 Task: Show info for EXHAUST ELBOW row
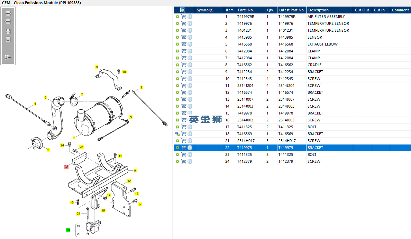190,44
